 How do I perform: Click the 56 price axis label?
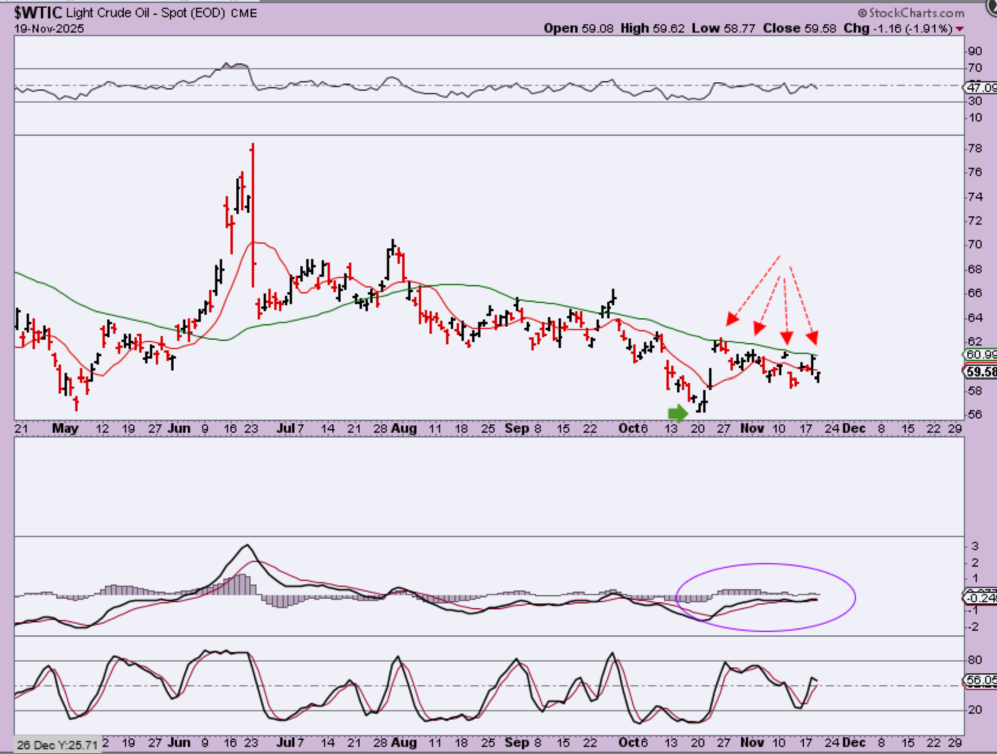tap(974, 414)
